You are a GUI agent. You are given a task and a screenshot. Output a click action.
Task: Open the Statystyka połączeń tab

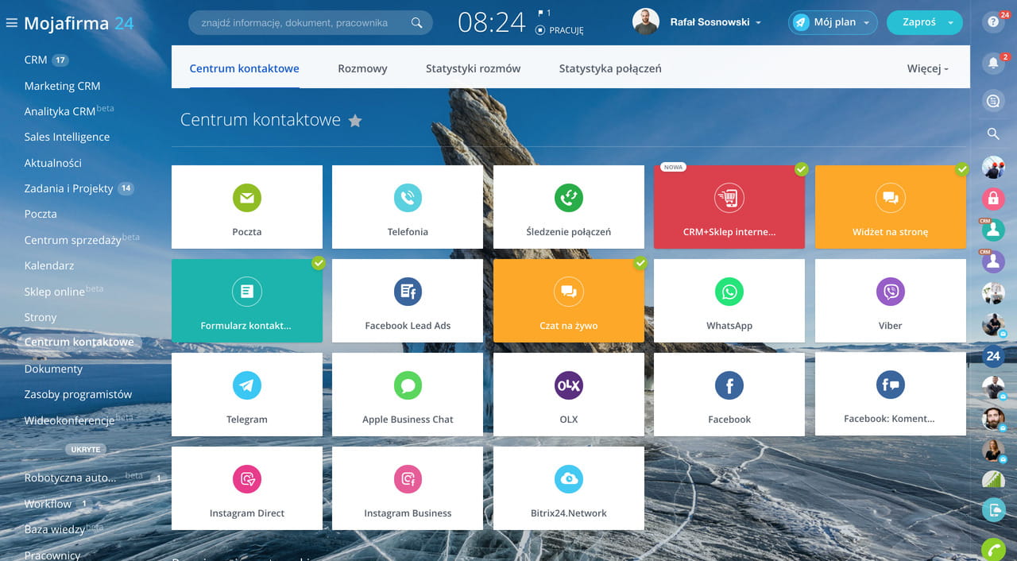609,68
